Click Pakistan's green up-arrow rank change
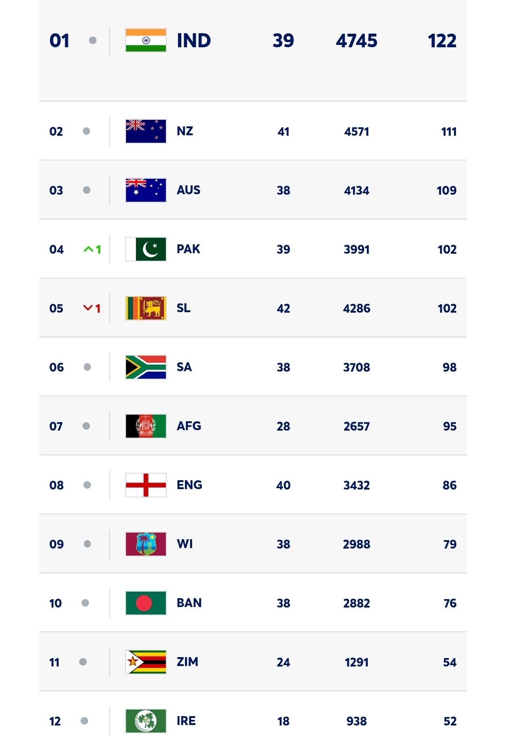This screenshot has width=506, height=747. 92,249
